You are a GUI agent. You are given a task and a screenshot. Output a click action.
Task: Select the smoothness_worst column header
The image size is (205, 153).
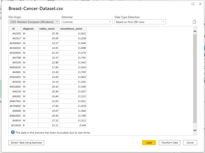tap(71, 29)
